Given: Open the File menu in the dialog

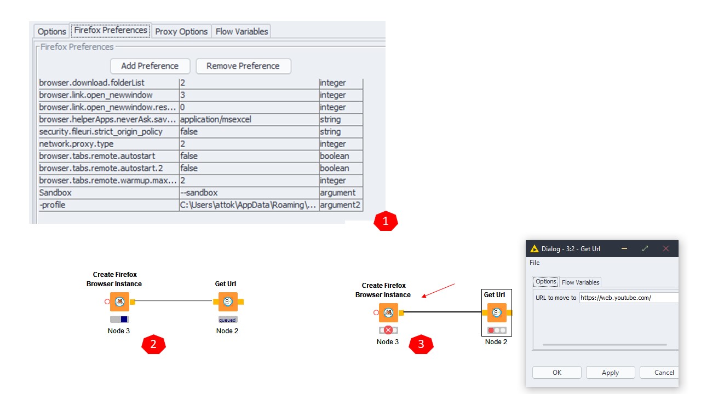Looking at the screenshot, I should (535, 263).
